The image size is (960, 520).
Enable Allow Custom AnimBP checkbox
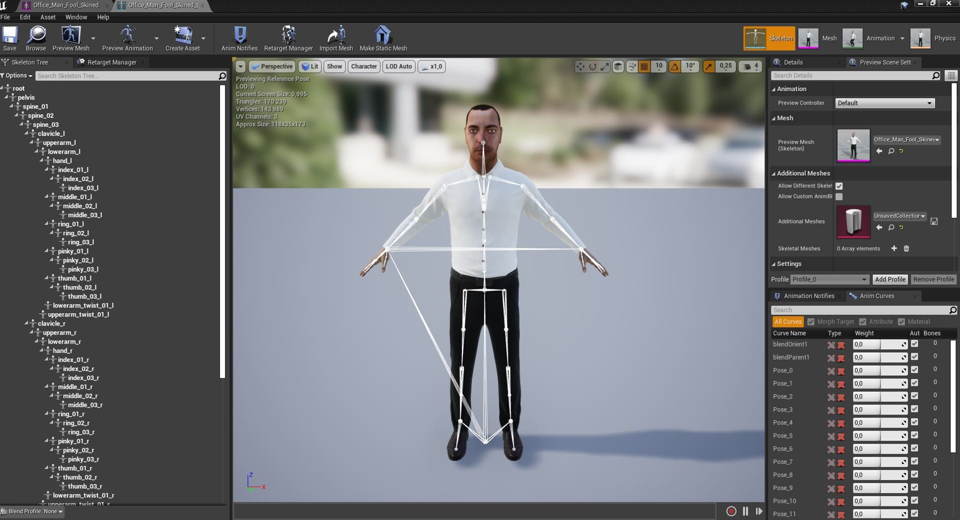[x=839, y=197]
